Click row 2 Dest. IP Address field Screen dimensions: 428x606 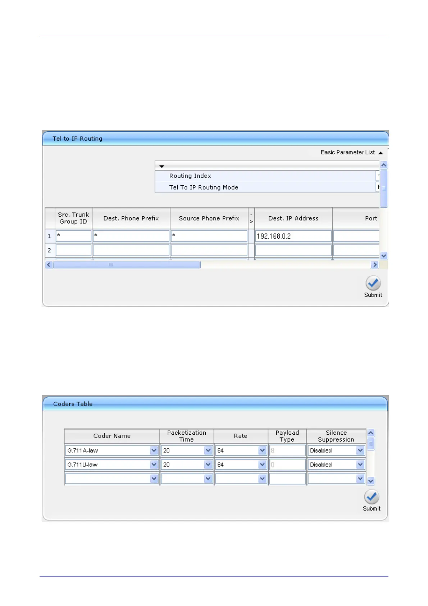pyautogui.click(x=293, y=250)
